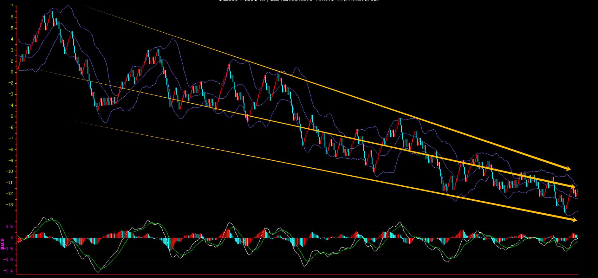Click the -10 price axis label
The width and height of the screenshot is (598, 278).
point(10,172)
